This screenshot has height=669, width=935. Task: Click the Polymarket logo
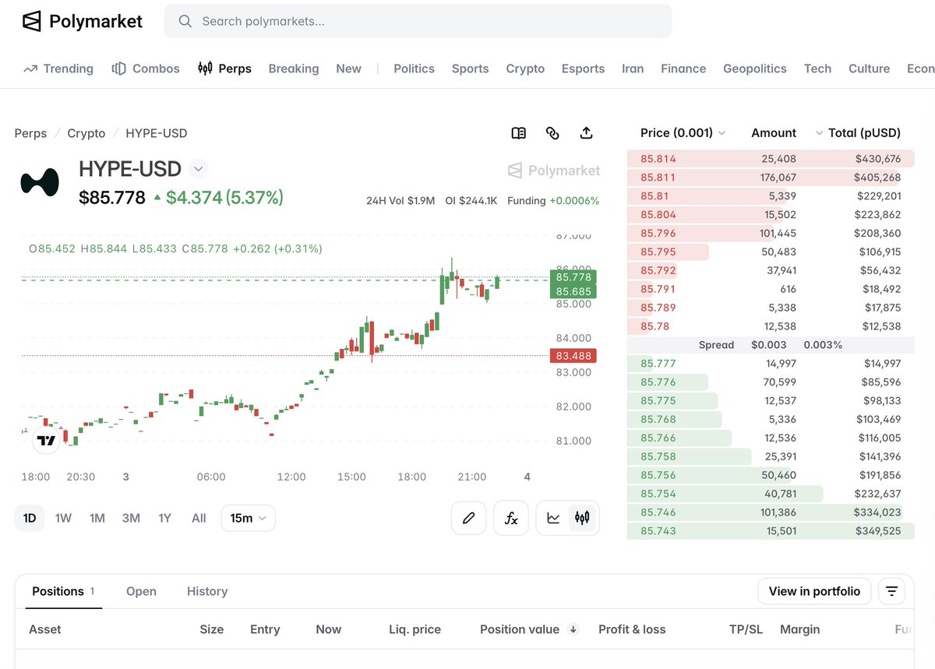pos(82,21)
